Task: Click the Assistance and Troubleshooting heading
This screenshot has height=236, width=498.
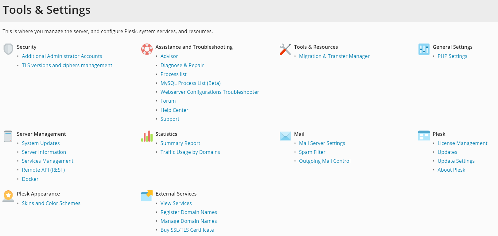Action: 194,47
